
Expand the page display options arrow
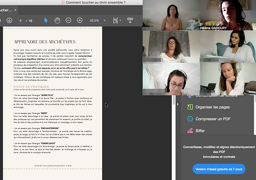[120, 20]
